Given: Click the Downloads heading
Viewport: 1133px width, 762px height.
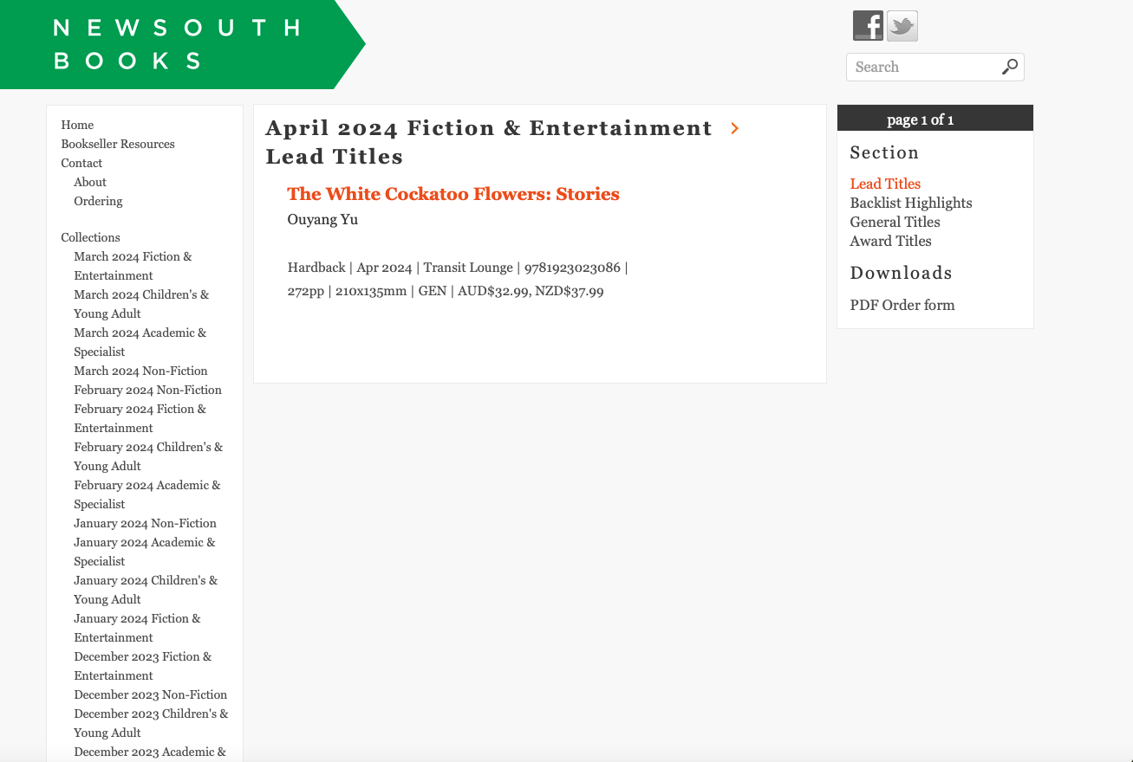Looking at the screenshot, I should point(901,273).
